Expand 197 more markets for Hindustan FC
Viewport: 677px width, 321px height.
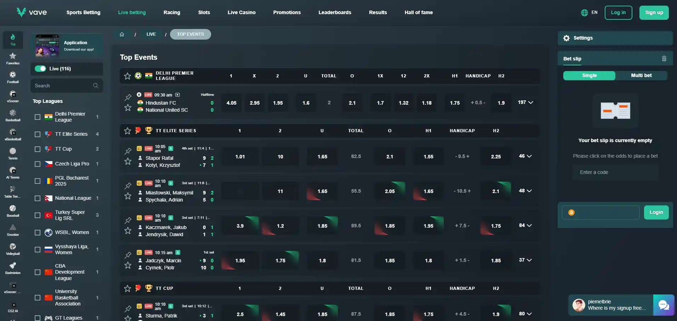[525, 103]
